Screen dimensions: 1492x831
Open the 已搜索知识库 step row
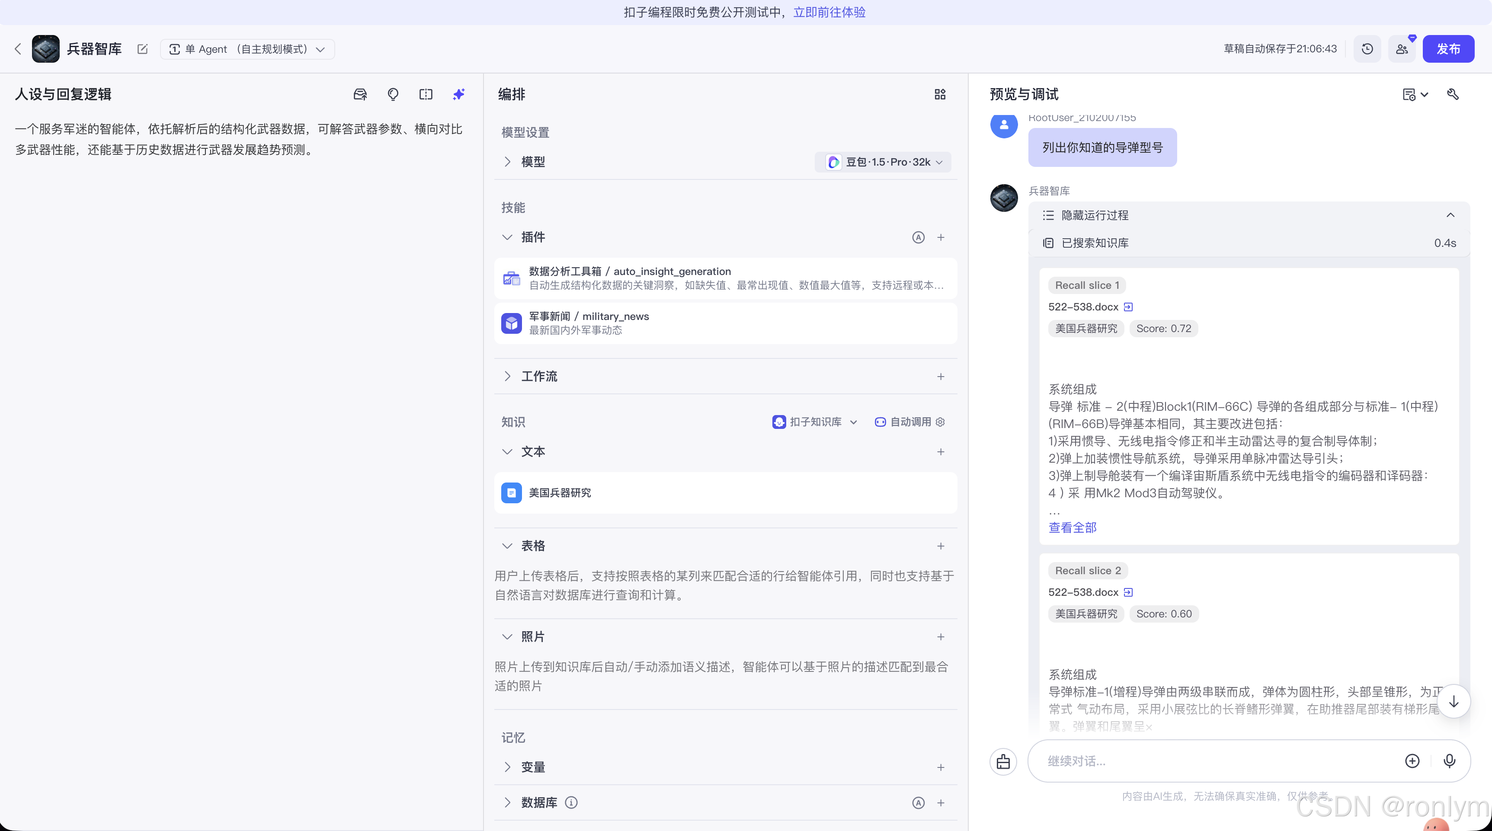click(x=1249, y=243)
